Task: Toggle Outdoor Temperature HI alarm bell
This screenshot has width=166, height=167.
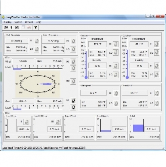Action: 157,44
